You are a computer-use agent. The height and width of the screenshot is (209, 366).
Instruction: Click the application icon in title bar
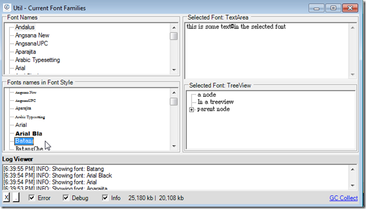click(7, 7)
